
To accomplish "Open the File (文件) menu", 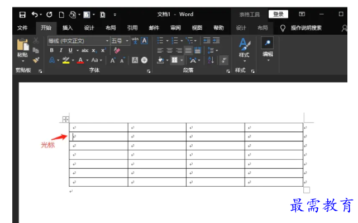I will pos(22,28).
